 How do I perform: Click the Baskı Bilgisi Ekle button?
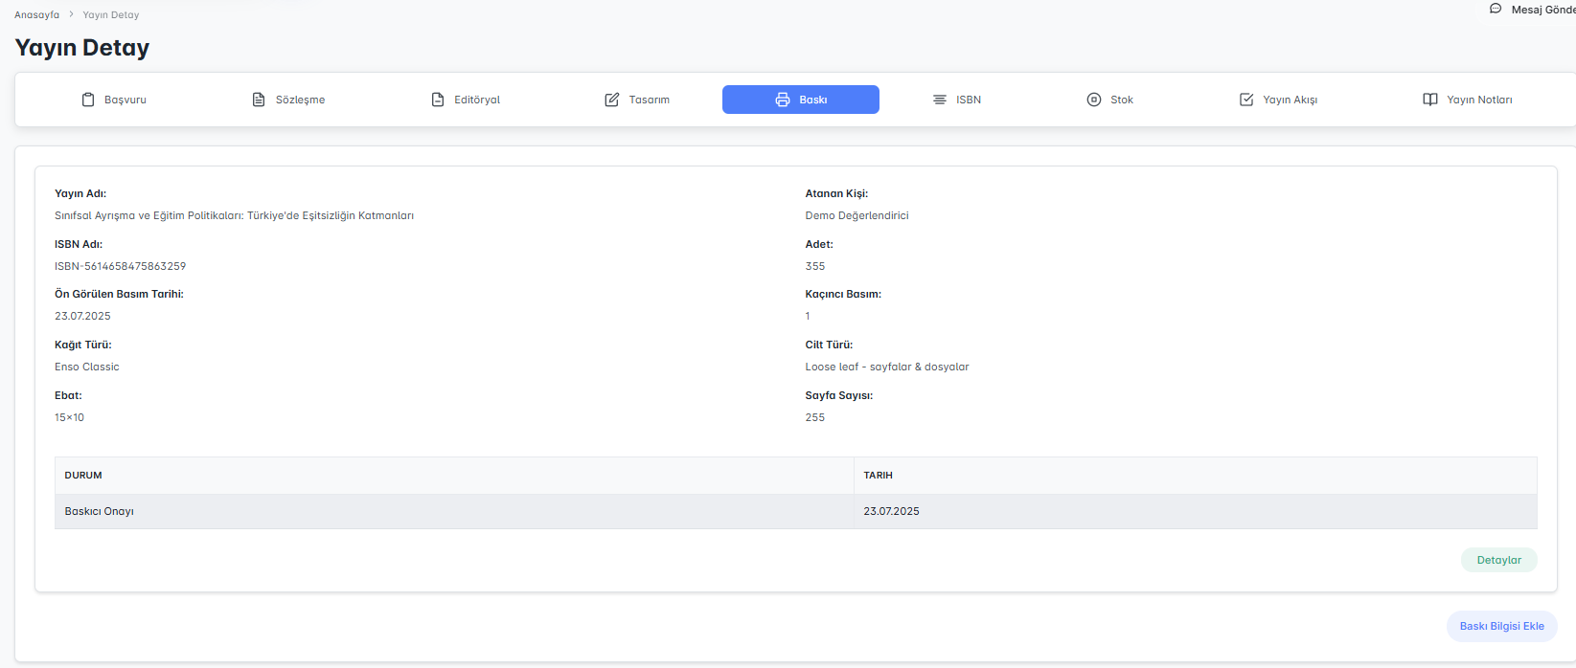point(1501,626)
